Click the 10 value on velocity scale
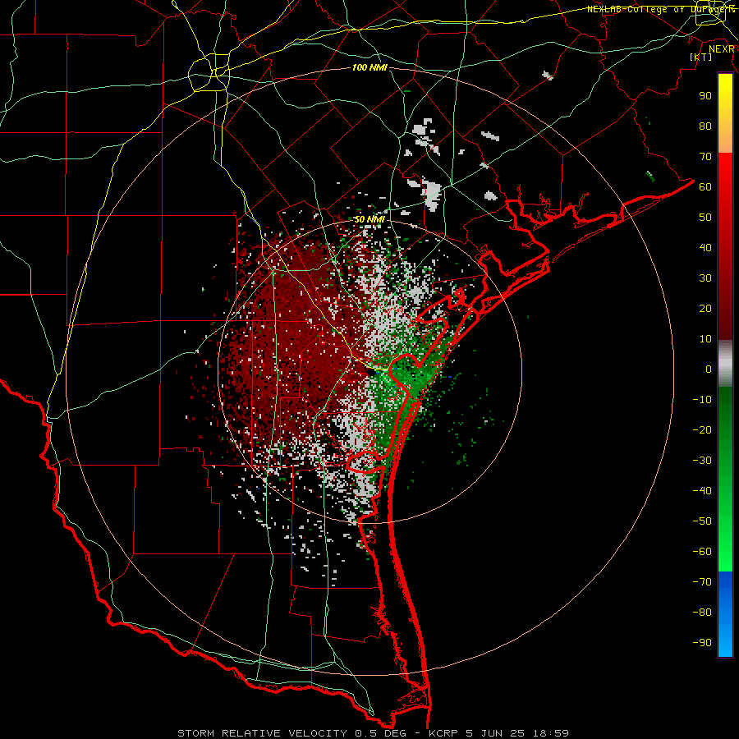Viewport: 739px width, 739px height. coord(705,339)
